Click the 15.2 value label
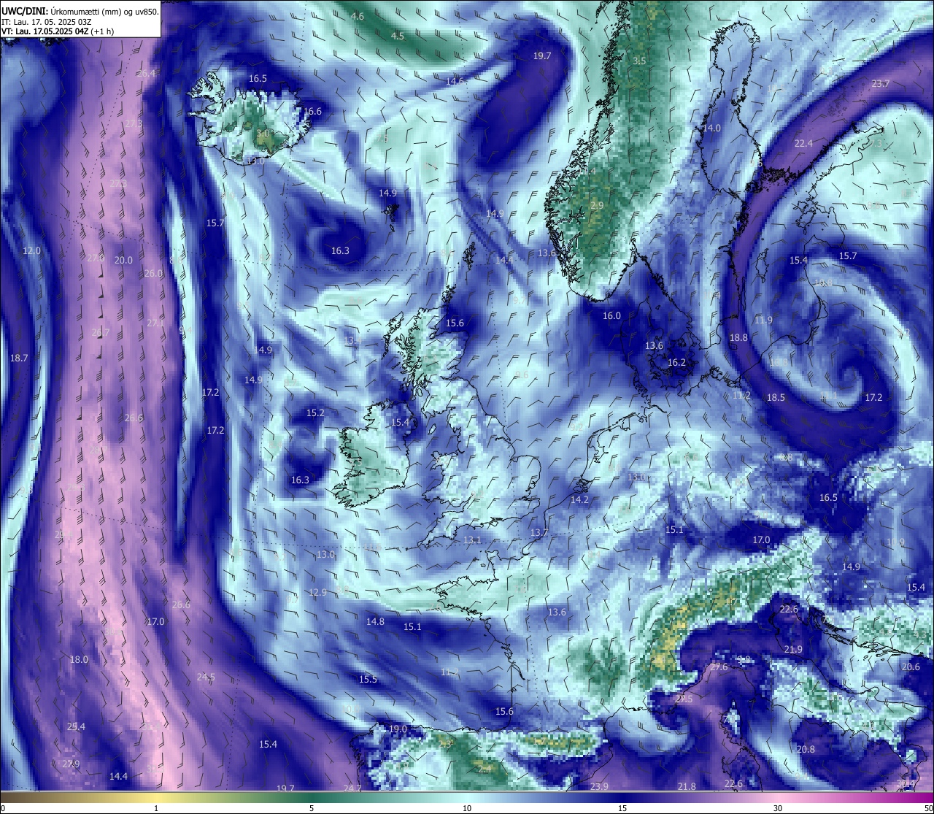Image resolution: width=934 pixels, height=814 pixels. pyautogui.click(x=315, y=412)
